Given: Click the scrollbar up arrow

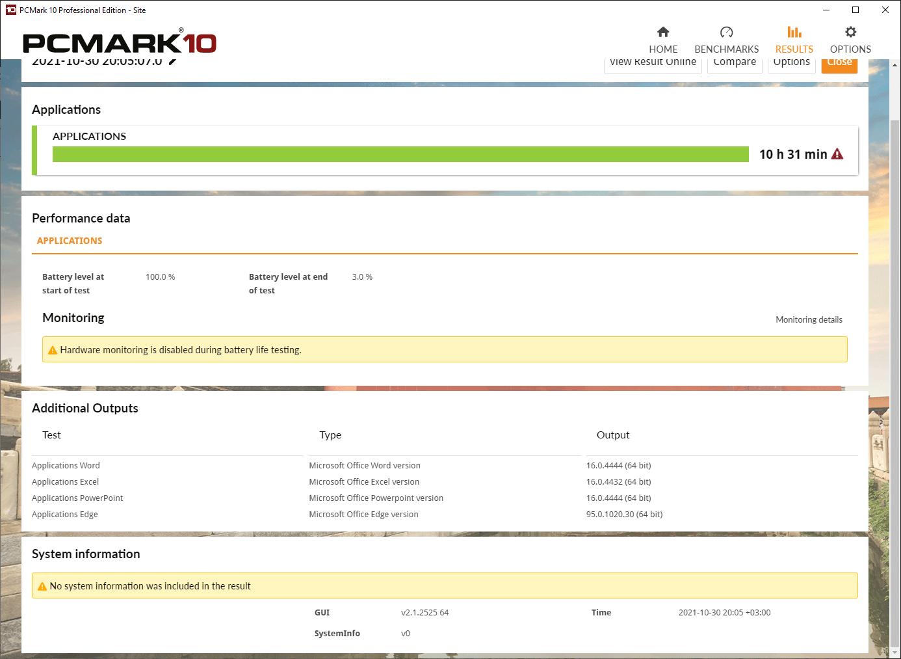Looking at the screenshot, I should (x=895, y=65).
